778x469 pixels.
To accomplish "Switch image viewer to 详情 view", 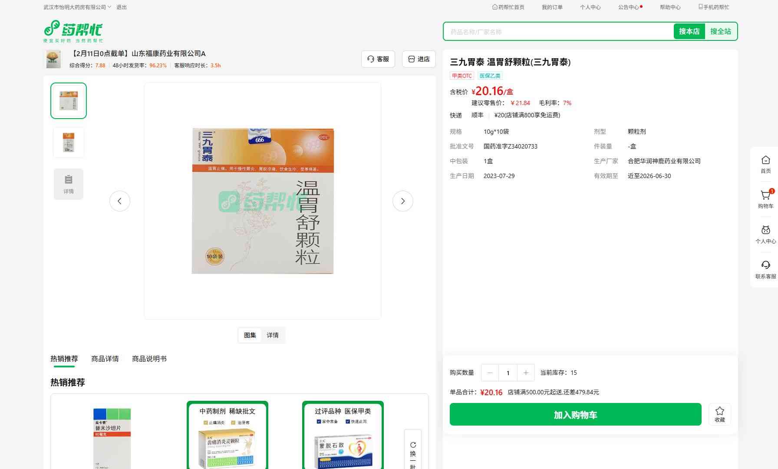I will [x=273, y=335].
